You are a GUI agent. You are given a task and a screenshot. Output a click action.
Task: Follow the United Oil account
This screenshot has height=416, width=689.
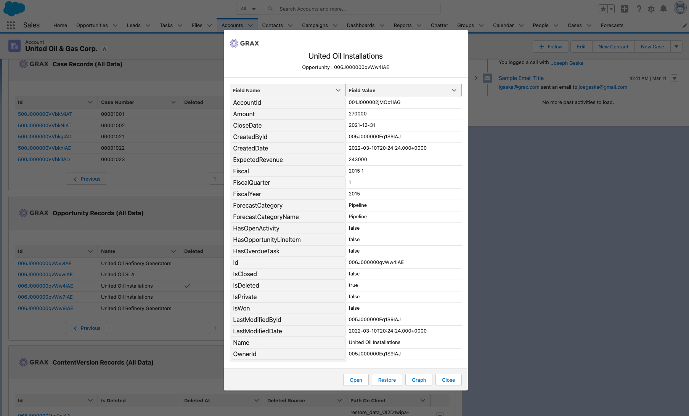coord(551,46)
